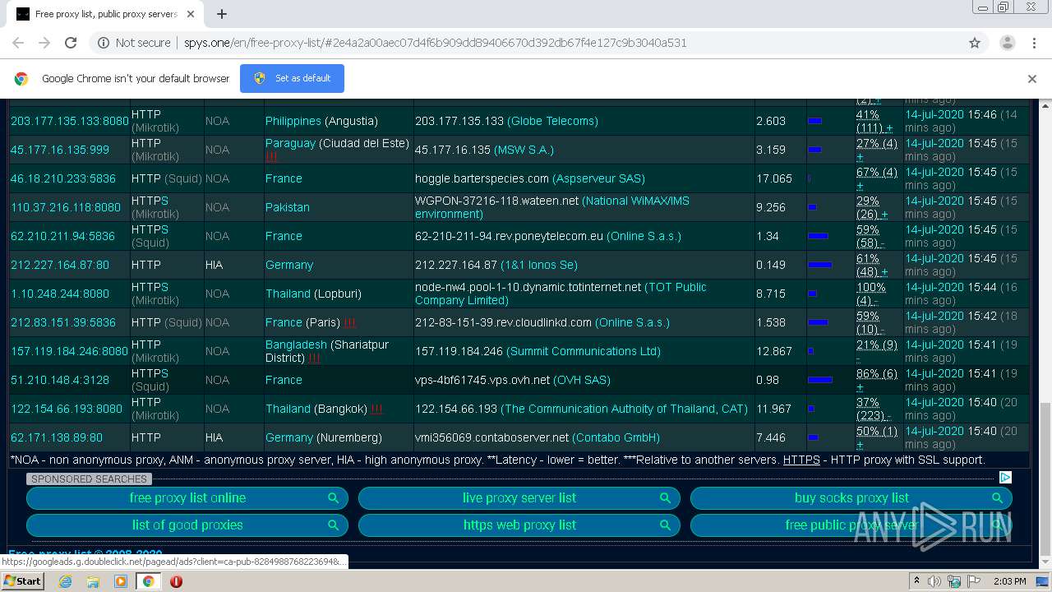The width and height of the screenshot is (1052, 592).
Task: Click Contabo GmbH organization link
Action: click(616, 437)
